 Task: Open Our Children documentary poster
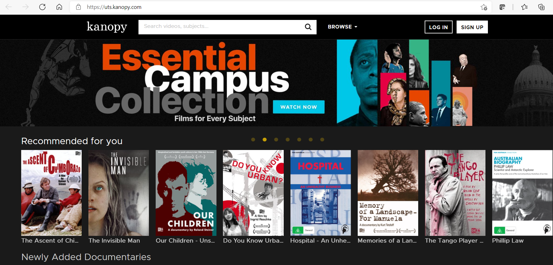(x=186, y=193)
